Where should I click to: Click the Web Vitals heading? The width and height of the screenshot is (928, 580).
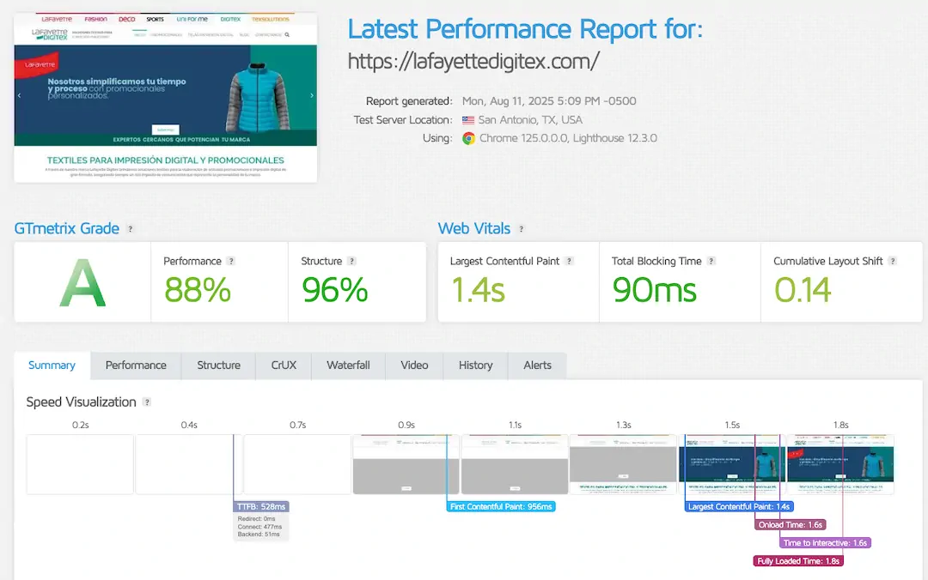point(474,229)
